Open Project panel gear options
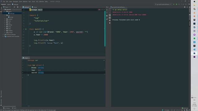198x111 pixels. [18, 7]
